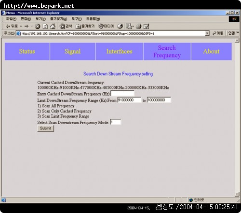Open the Favorites (즐겨찾기) toolbar button
Screen dimensions: 241x213
pyautogui.click(x=85, y=26)
